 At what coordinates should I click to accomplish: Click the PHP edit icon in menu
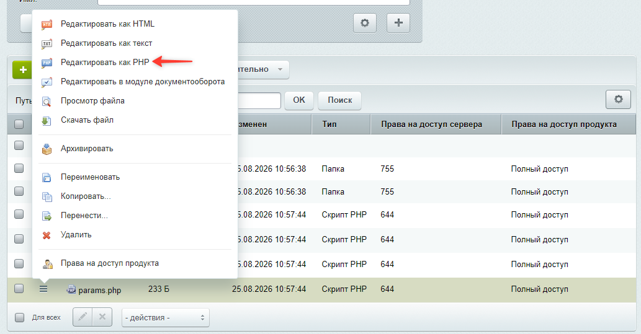(x=47, y=63)
